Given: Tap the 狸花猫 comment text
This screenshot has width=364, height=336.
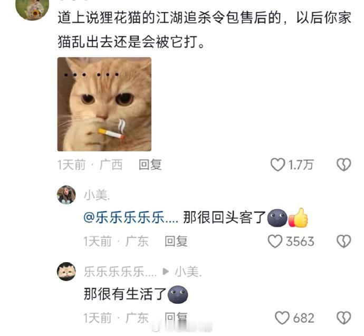Looking at the screenshot, I should [204, 30].
